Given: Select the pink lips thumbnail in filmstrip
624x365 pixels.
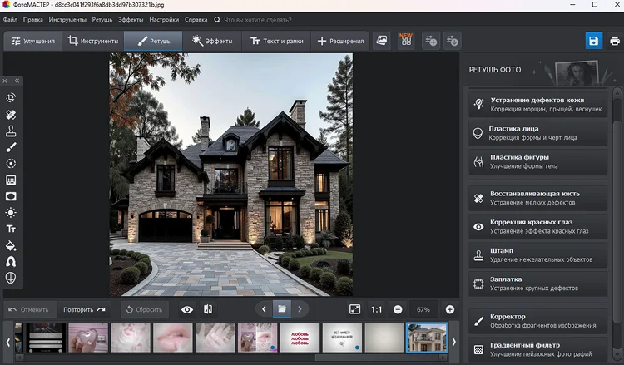Looking at the screenshot, I should (173, 338).
